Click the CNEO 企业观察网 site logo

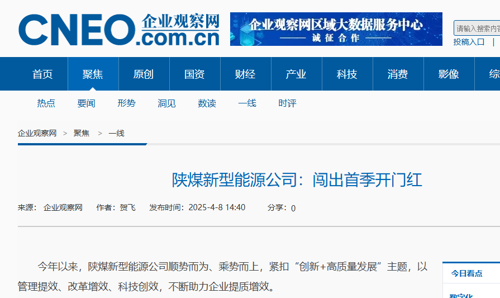point(118,29)
